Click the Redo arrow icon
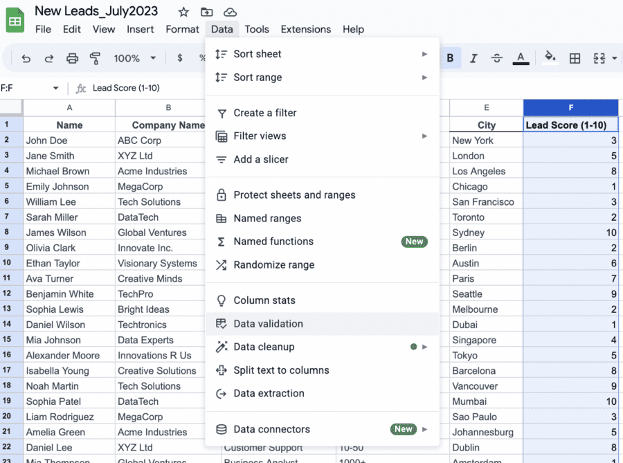Screen dimensions: 623x463 click(49, 58)
